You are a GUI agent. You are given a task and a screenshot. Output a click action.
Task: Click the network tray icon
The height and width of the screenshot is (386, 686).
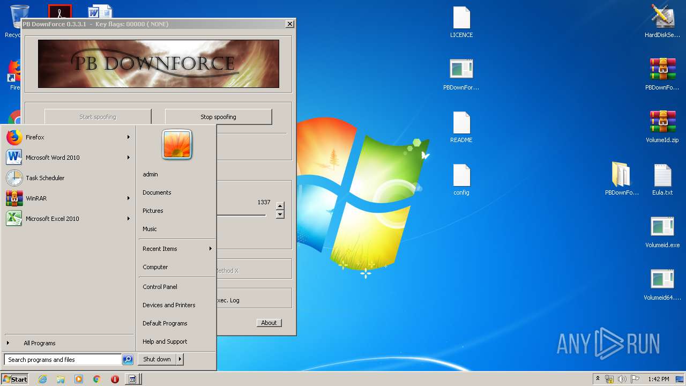click(x=609, y=379)
